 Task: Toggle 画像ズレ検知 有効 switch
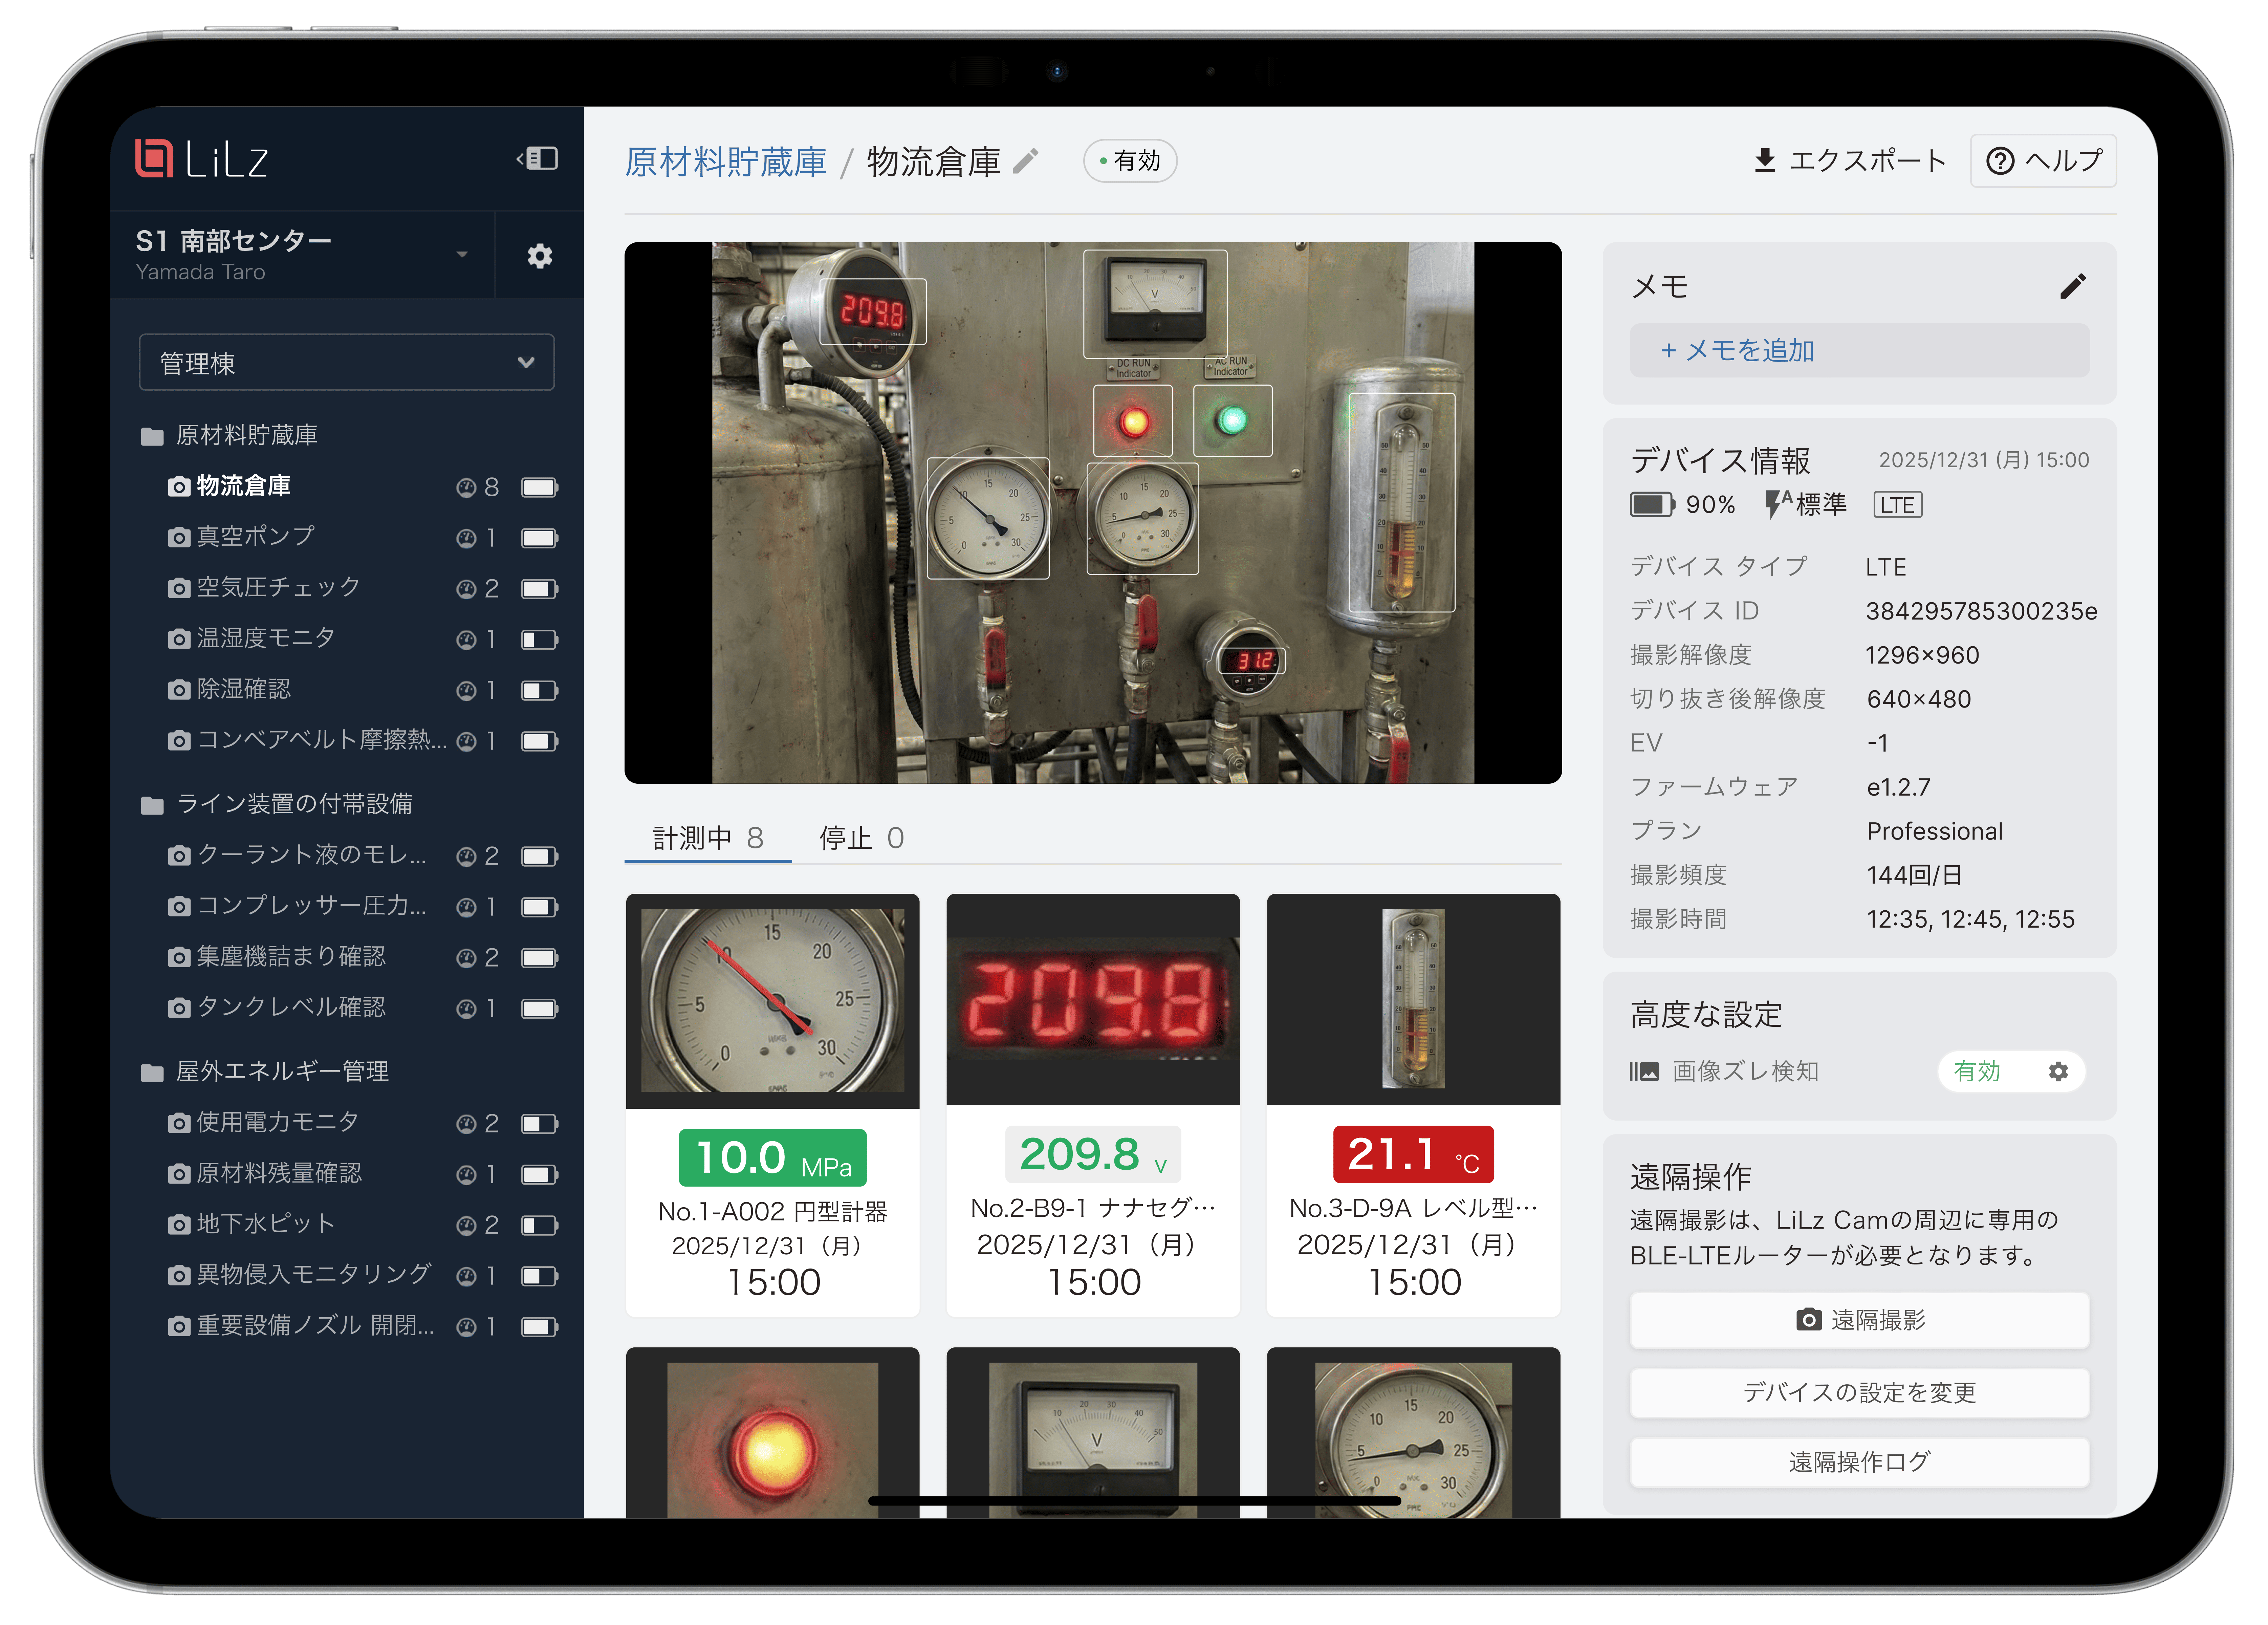pyautogui.click(x=1977, y=1071)
